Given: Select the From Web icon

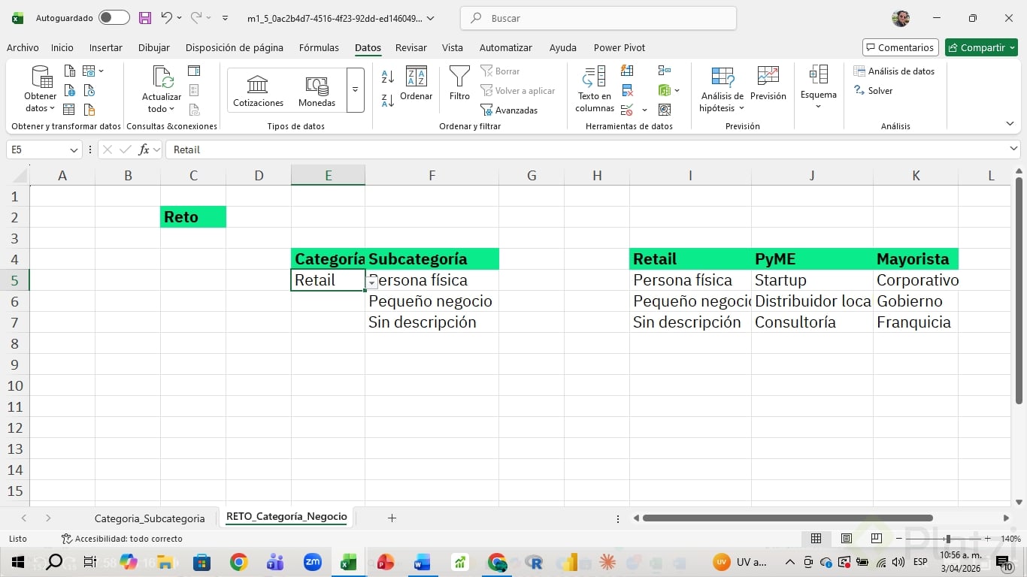Looking at the screenshot, I should 69,91.
